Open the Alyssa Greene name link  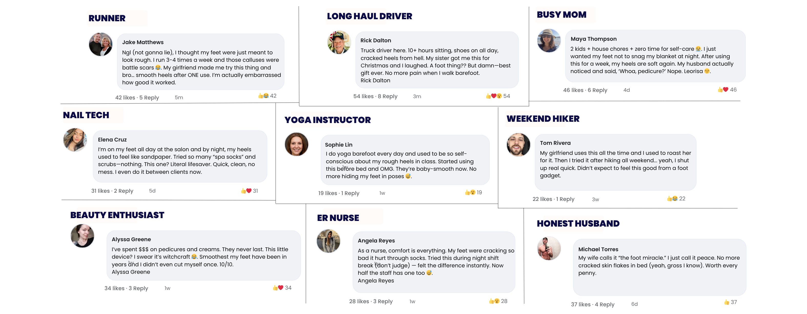click(x=131, y=239)
